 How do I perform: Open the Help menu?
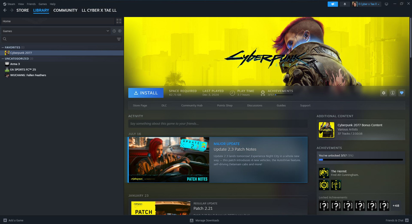click(x=52, y=4)
